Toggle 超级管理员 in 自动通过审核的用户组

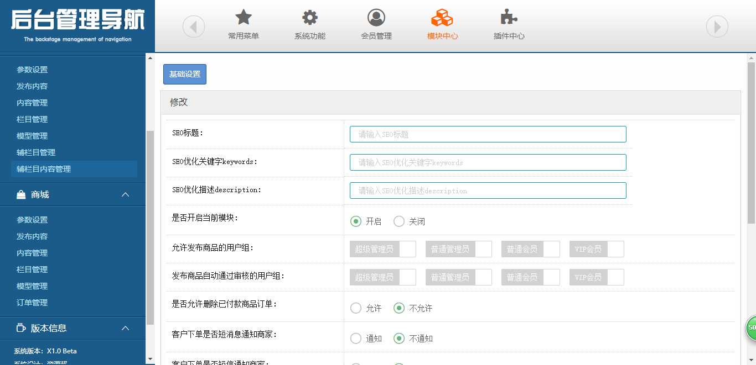pyautogui.click(x=383, y=277)
